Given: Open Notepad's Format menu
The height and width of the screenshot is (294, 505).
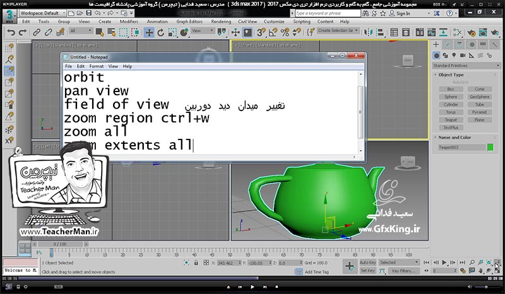Looking at the screenshot, I should pyautogui.click(x=97, y=66).
